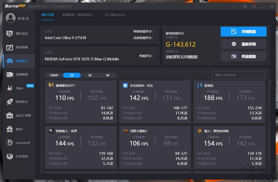Open the GameBuff sidebar item
Screen dimensions: 278x182
click(19, 143)
